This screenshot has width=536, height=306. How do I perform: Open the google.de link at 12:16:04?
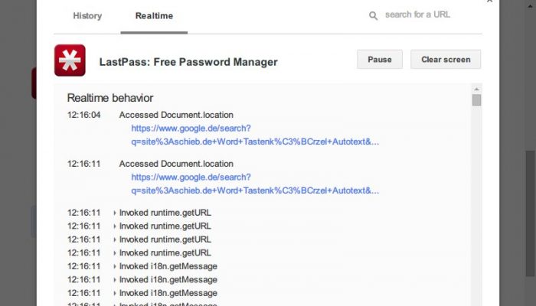tap(255, 135)
